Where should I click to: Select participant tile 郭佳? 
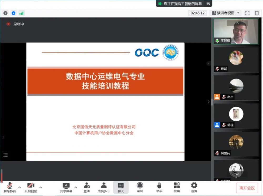pyautogui.click(x=236, y=116)
